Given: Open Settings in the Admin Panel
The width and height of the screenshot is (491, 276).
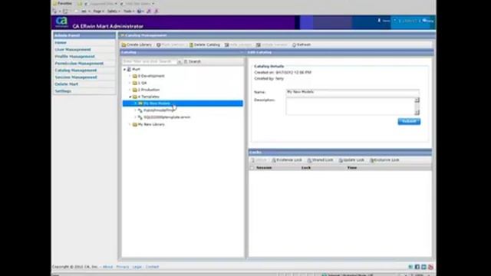Looking at the screenshot, I should pos(63,90).
